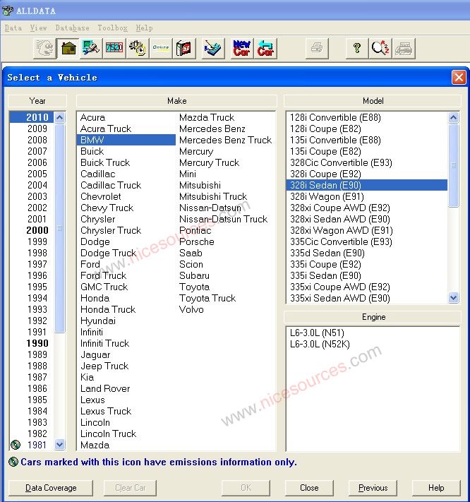Screen dimensions: 470x502
Task: Click the Data Coverage button
Action: point(51,488)
